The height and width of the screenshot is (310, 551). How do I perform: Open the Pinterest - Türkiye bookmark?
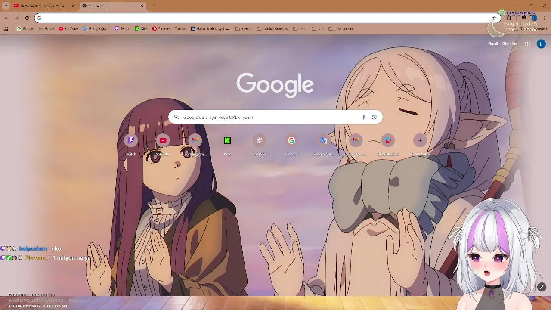click(169, 29)
